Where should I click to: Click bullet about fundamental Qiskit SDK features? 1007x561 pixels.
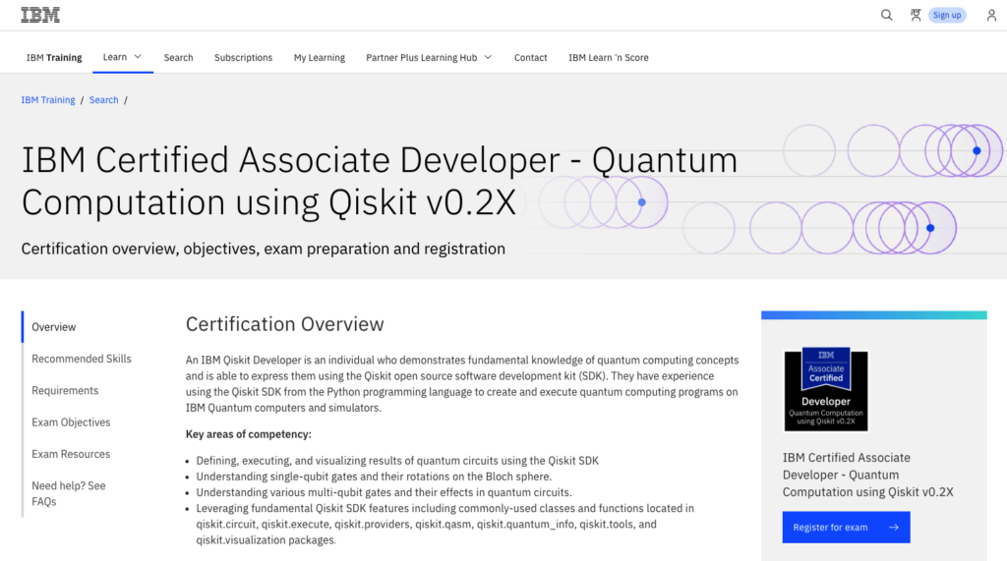445,524
